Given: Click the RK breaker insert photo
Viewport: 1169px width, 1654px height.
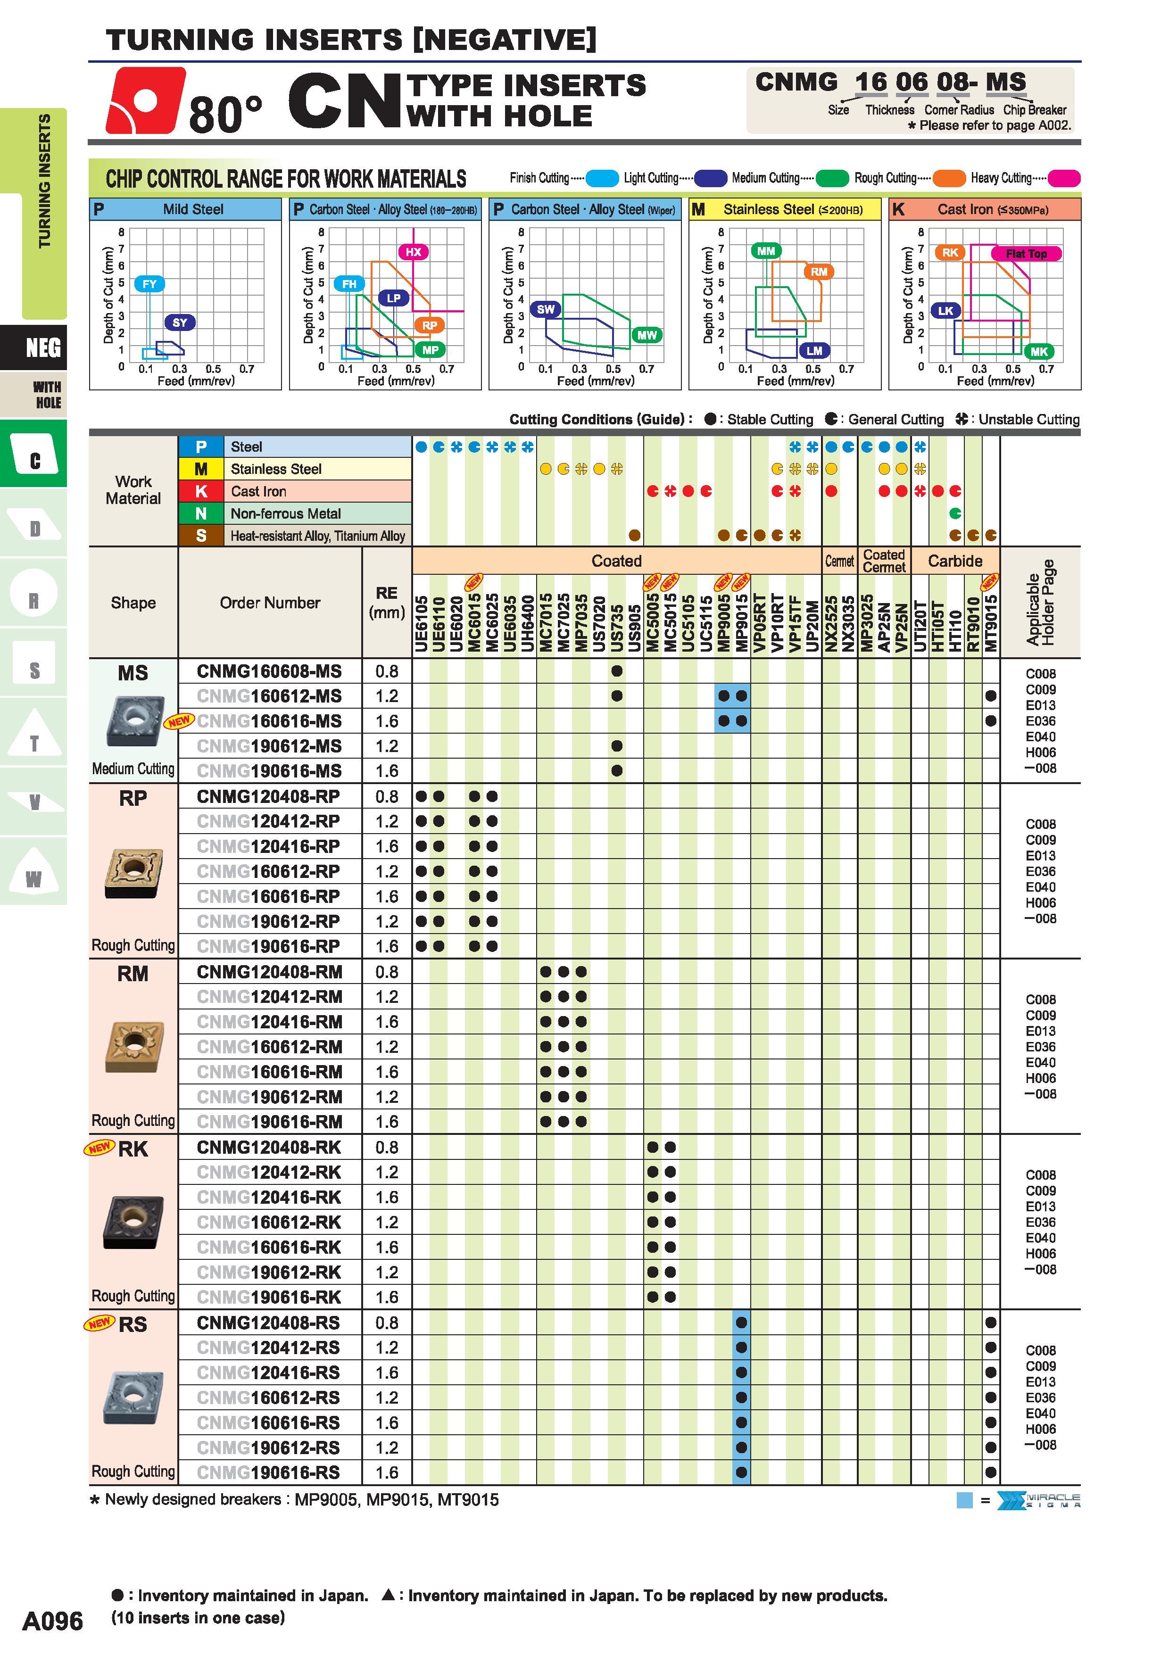Looking at the screenshot, I should click(134, 1222).
